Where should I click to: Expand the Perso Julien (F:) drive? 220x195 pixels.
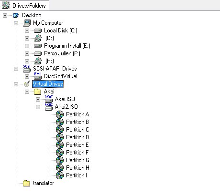[27, 53]
